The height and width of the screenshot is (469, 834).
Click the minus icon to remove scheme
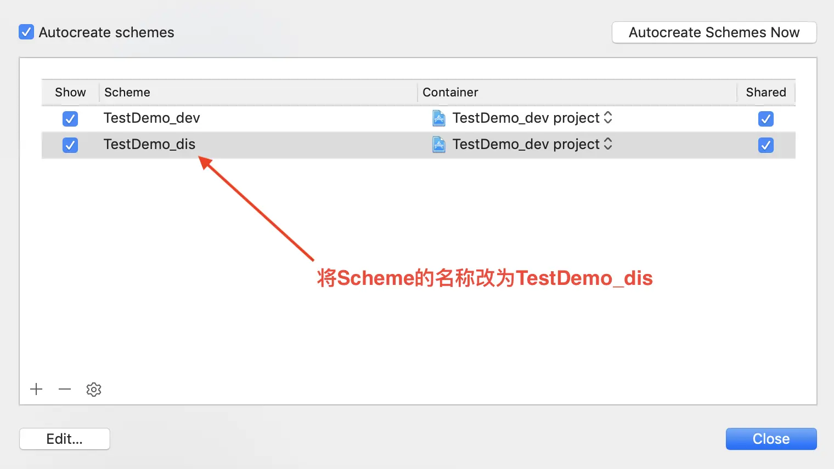[x=65, y=390]
